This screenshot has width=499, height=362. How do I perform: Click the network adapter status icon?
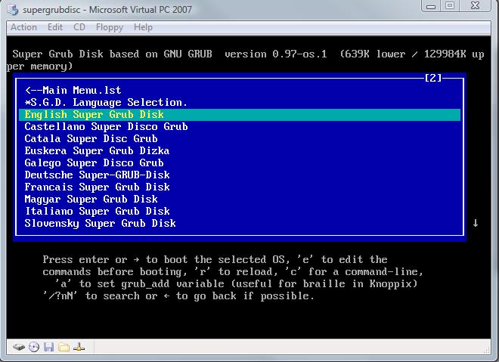(x=79, y=347)
